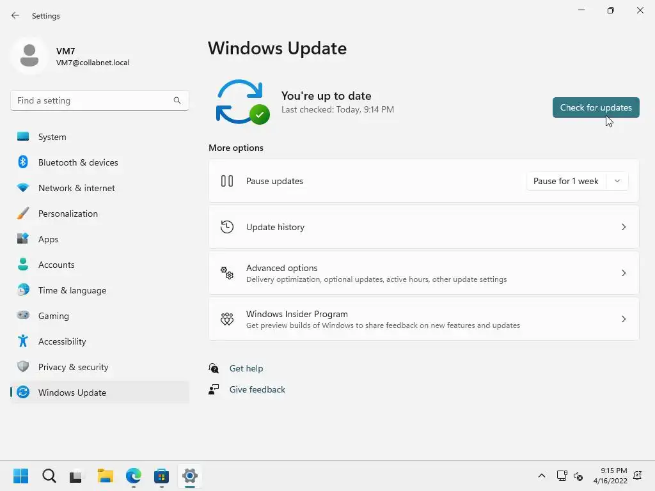Open Time & language settings

coord(100,290)
